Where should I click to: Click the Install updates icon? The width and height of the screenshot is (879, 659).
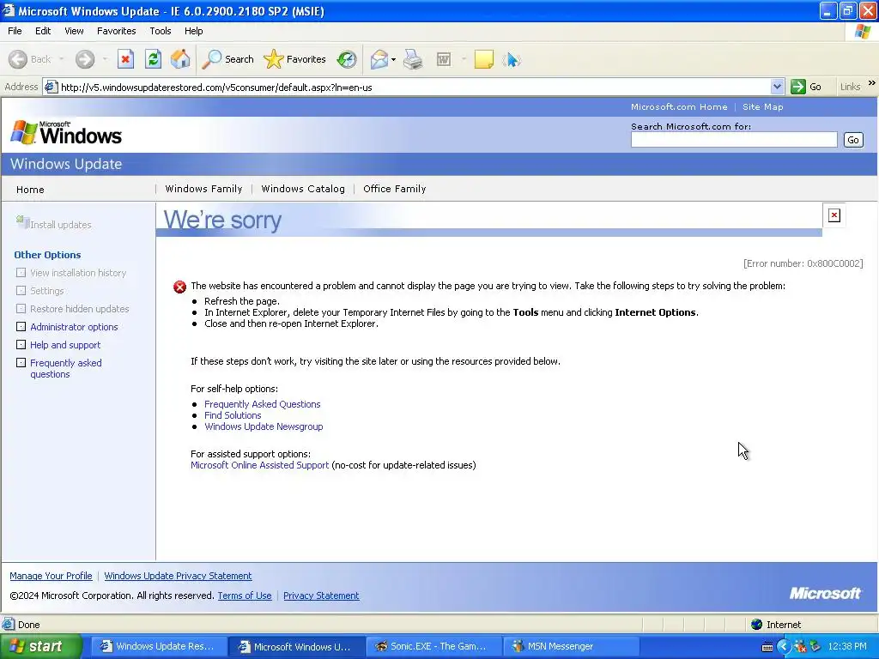(22, 222)
